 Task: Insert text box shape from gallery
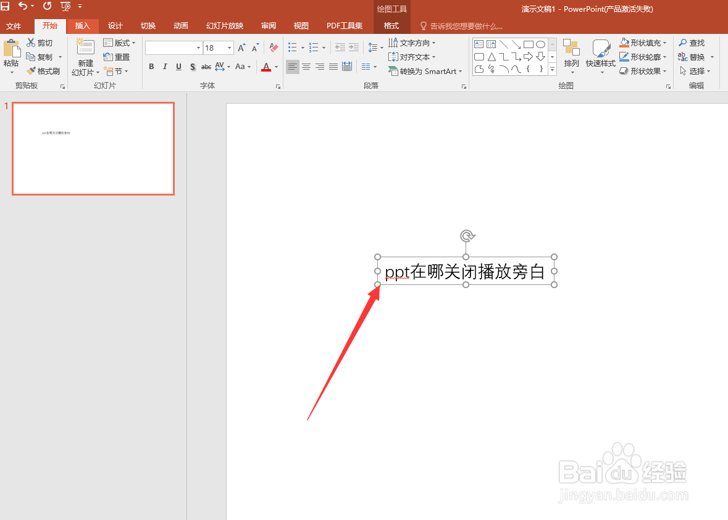479,44
